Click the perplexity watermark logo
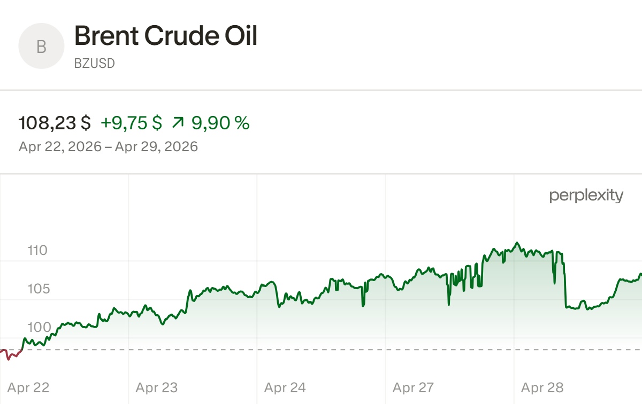Viewport: 642px width, 404px height. (x=586, y=196)
